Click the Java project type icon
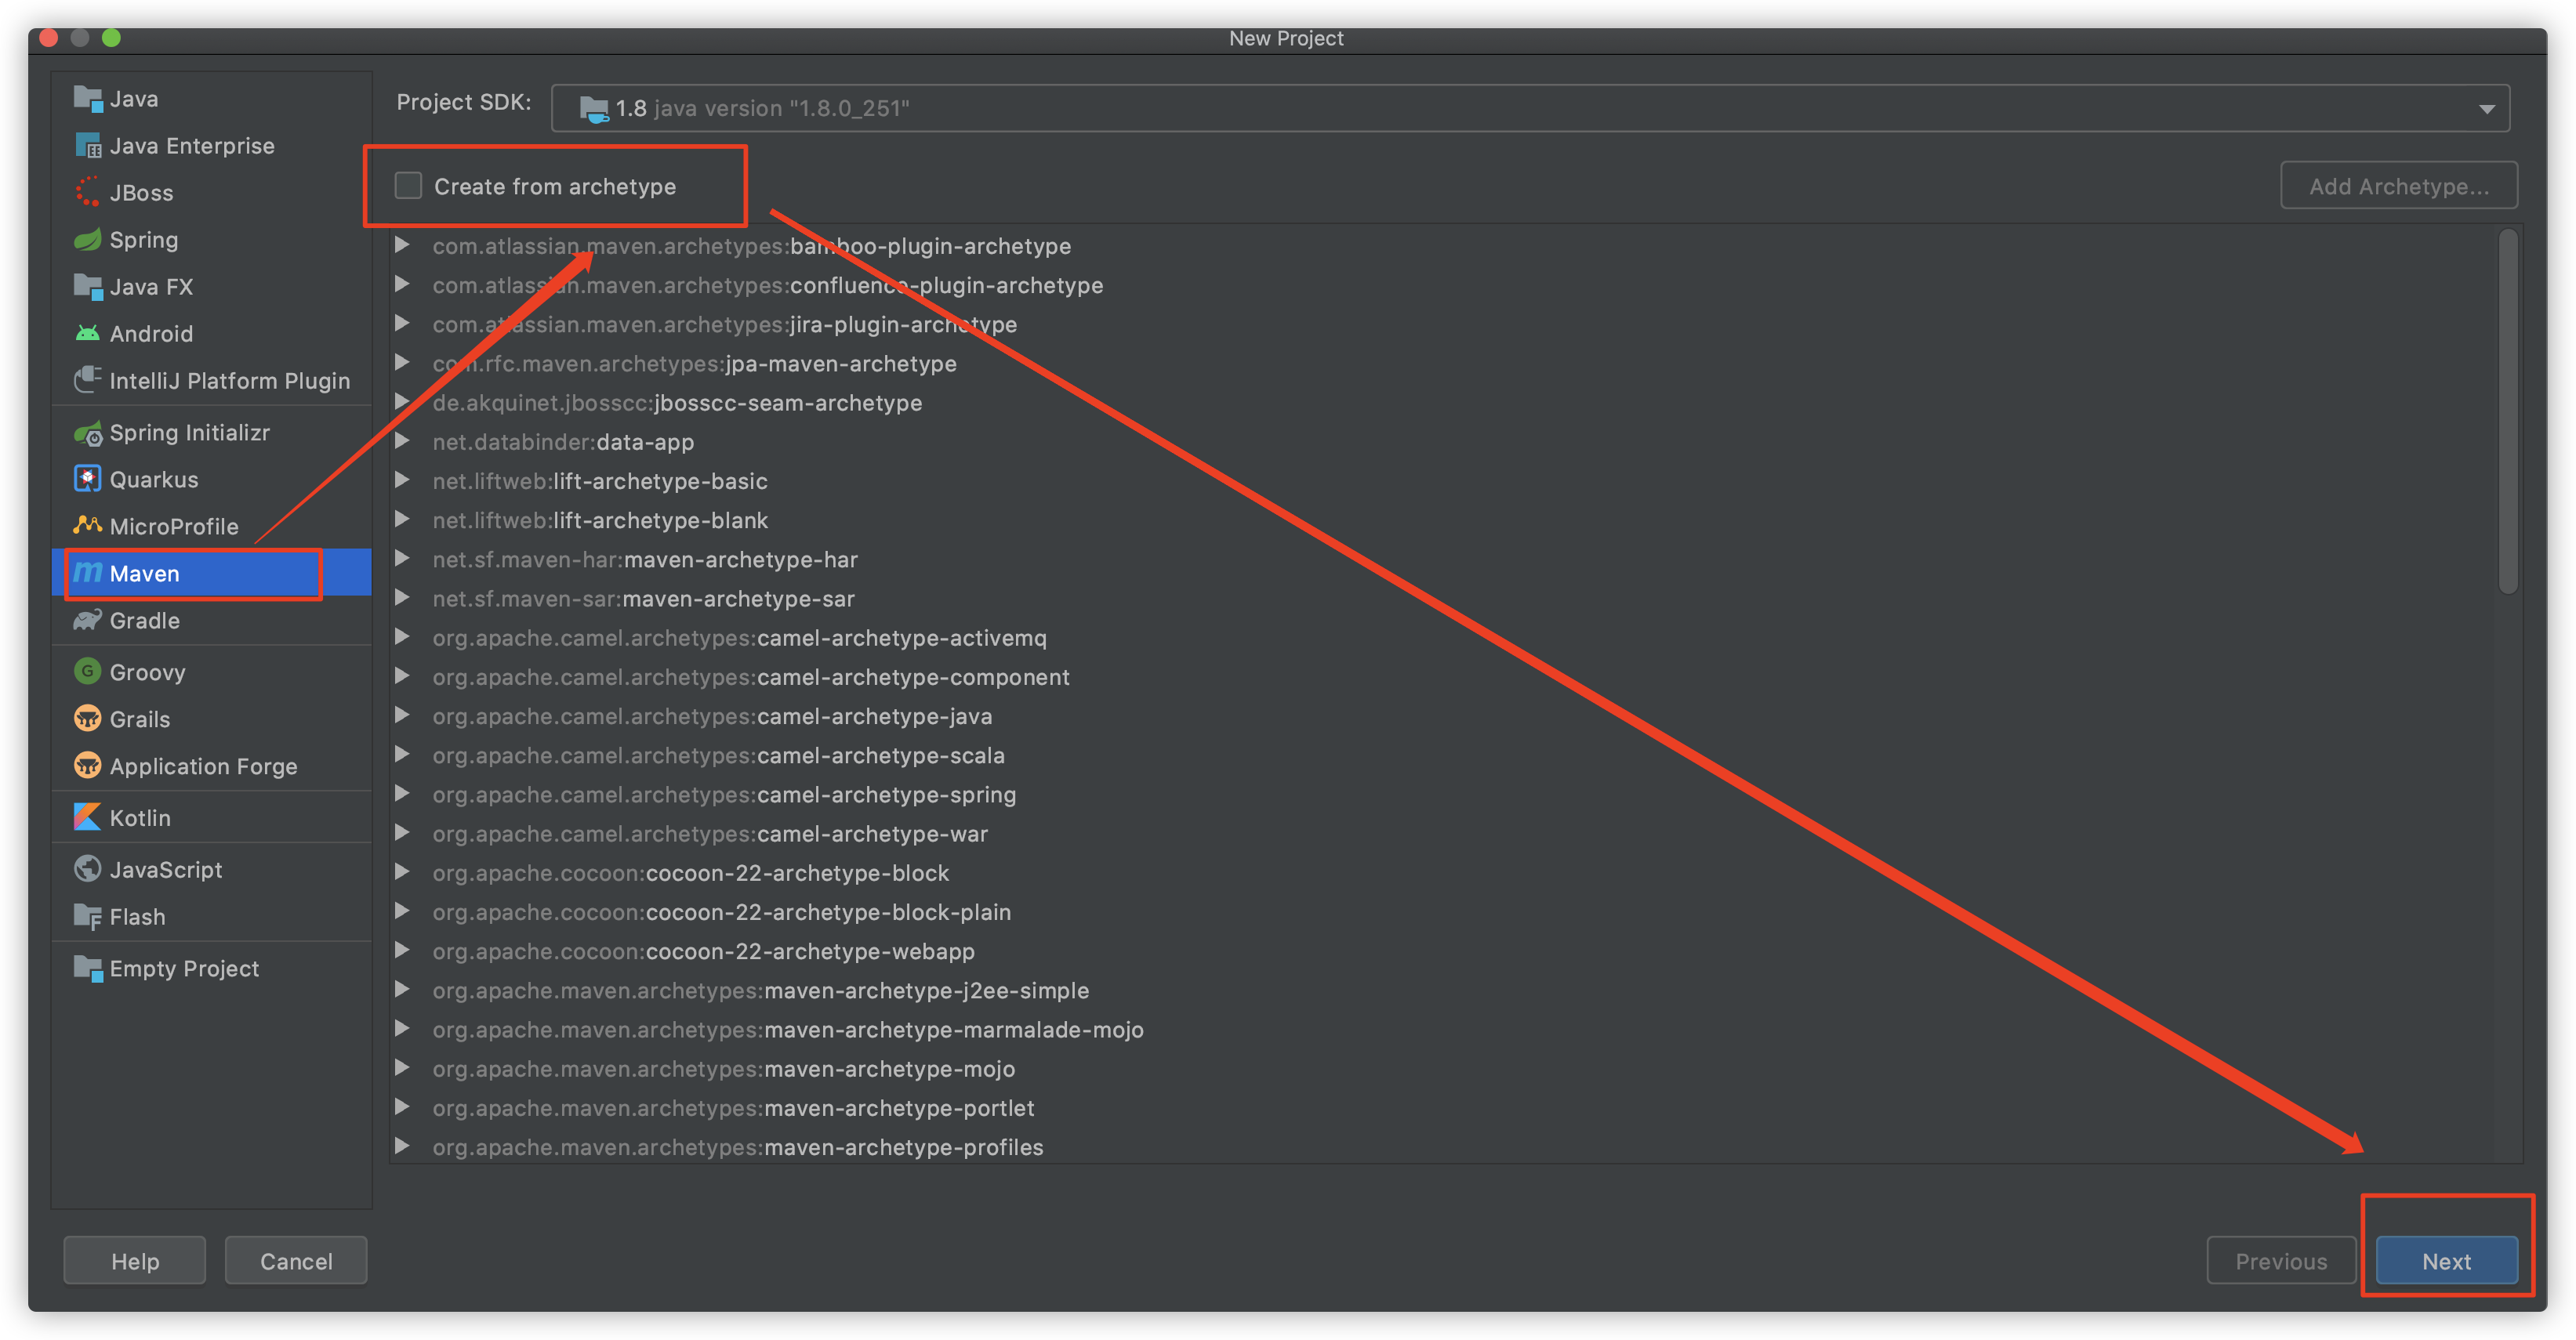The height and width of the screenshot is (1340, 2576). 88,99
